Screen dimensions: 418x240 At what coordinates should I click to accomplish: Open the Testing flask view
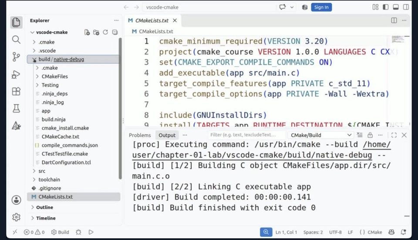[x=16, y=108]
